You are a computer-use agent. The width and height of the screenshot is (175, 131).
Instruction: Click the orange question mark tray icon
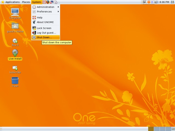pos(149,2)
